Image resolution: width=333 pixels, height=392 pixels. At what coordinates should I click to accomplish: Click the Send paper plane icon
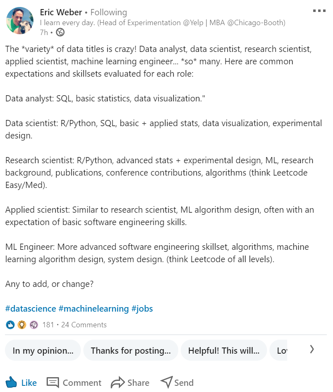[x=166, y=382]
